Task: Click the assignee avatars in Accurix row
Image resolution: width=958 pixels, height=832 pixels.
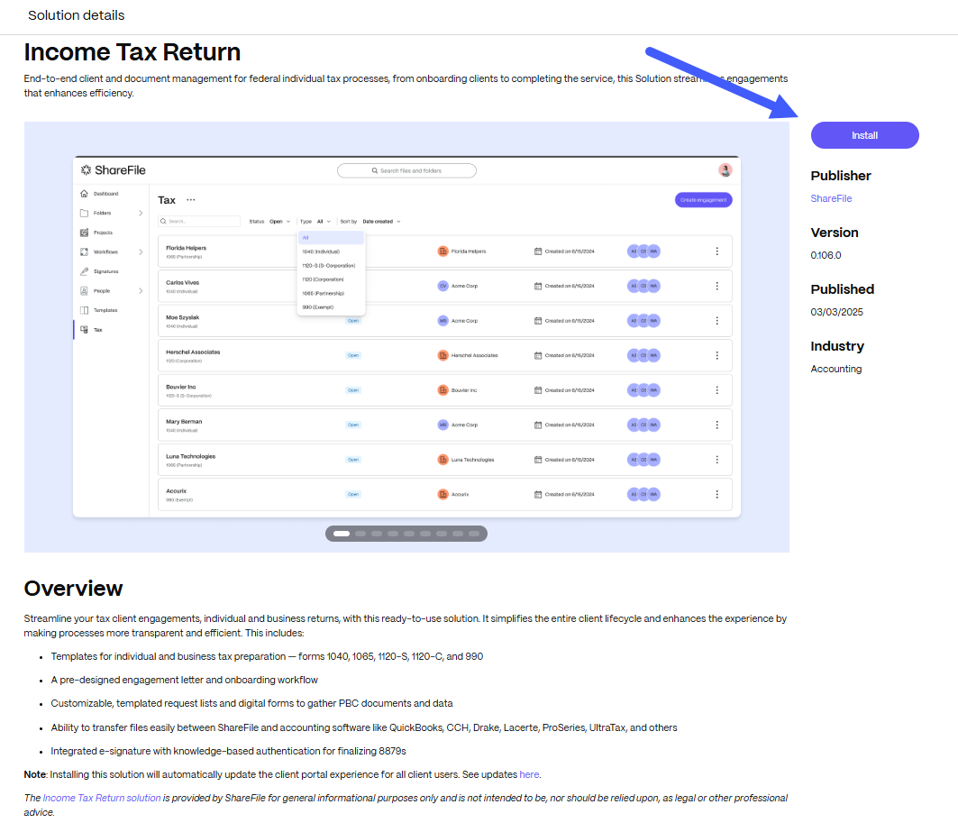Action: (x=644, y=495)
